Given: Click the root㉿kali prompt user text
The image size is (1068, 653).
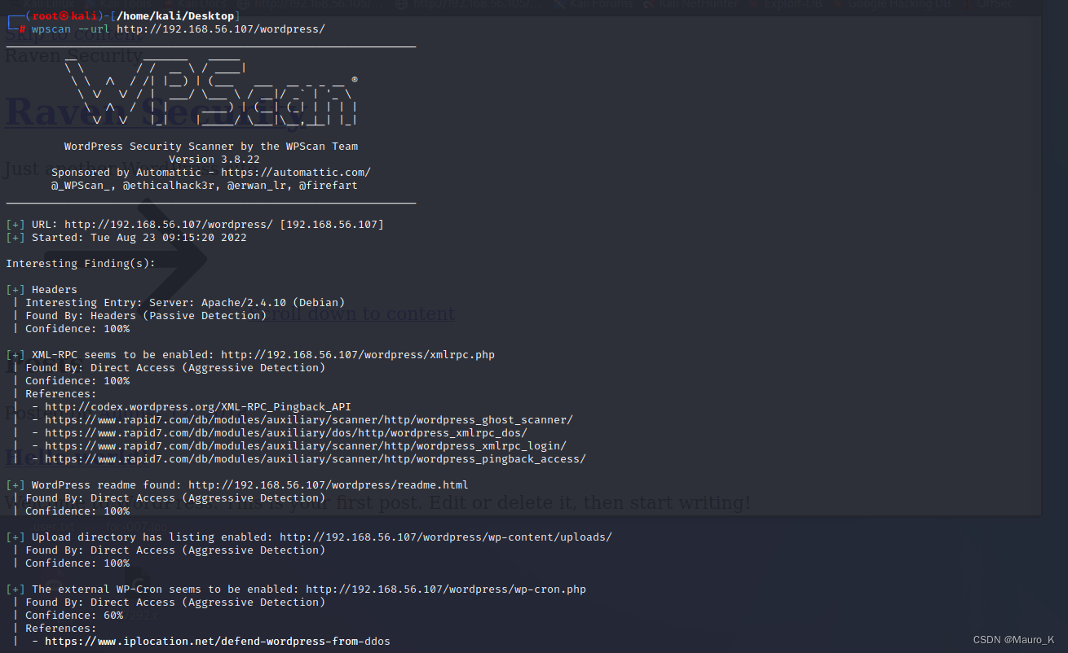Looking at the screenshot, I should [65, 16].
